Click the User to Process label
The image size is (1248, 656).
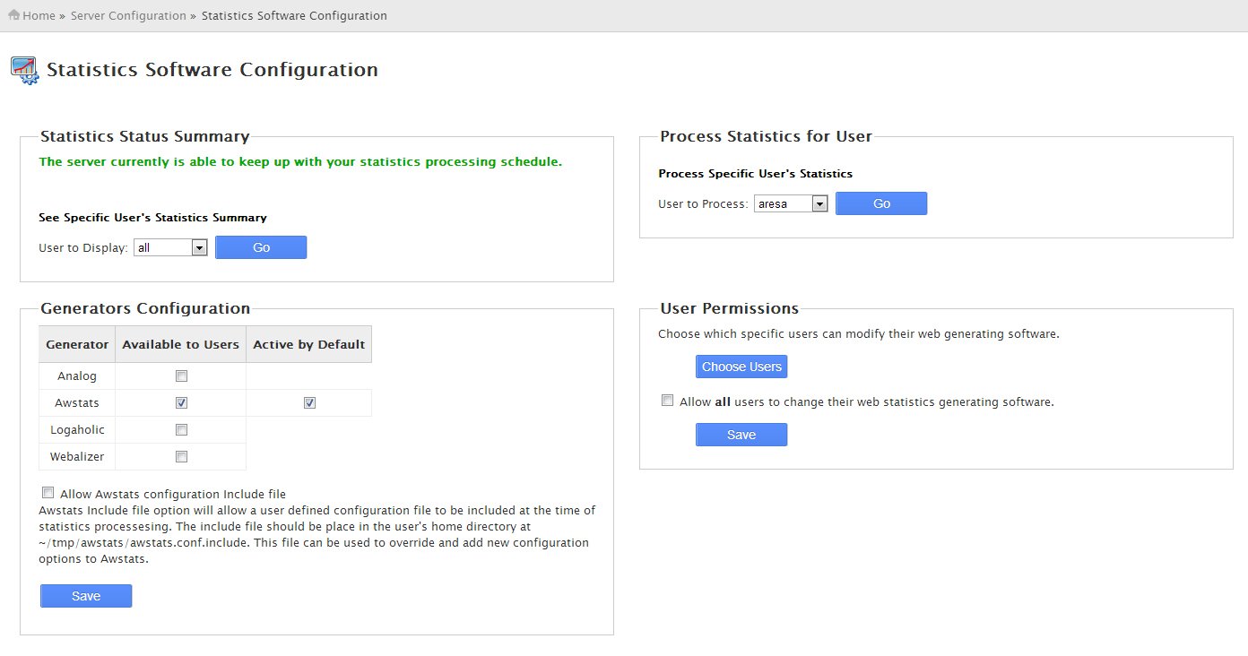703,204
